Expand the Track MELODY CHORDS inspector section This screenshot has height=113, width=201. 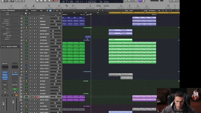click(x=2, y=47)
